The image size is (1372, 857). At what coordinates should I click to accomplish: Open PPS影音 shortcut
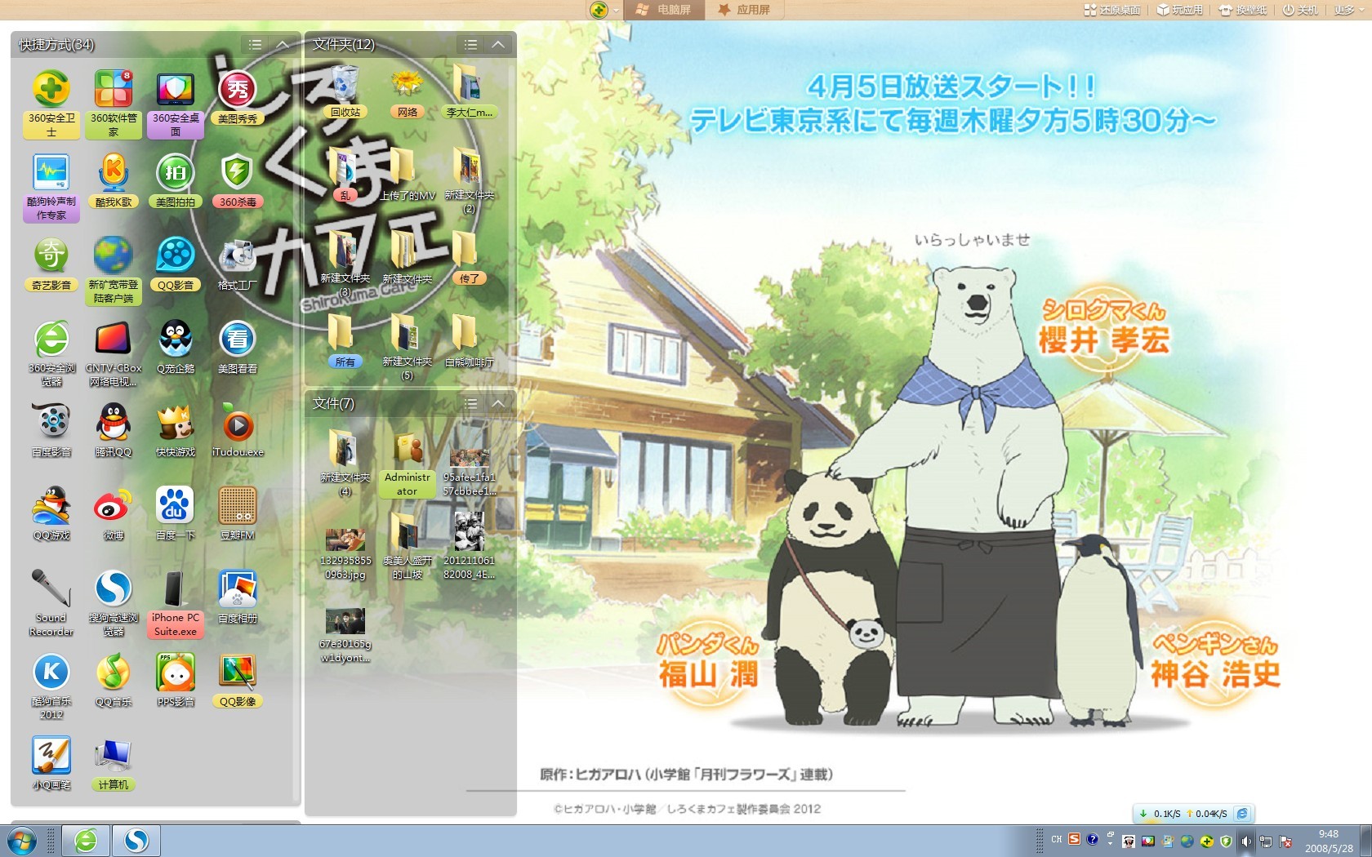[176, 680]
